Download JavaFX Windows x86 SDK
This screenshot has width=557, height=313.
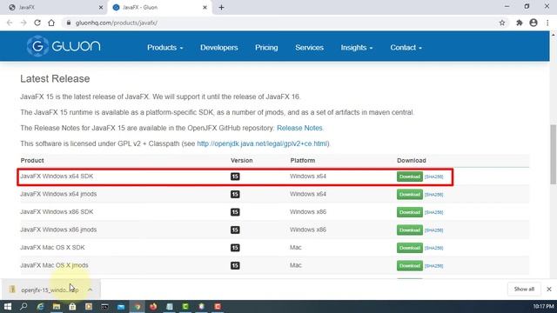pos(410,212)
